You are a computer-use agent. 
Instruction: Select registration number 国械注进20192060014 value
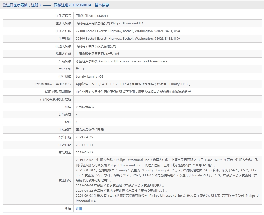point(92,16)
